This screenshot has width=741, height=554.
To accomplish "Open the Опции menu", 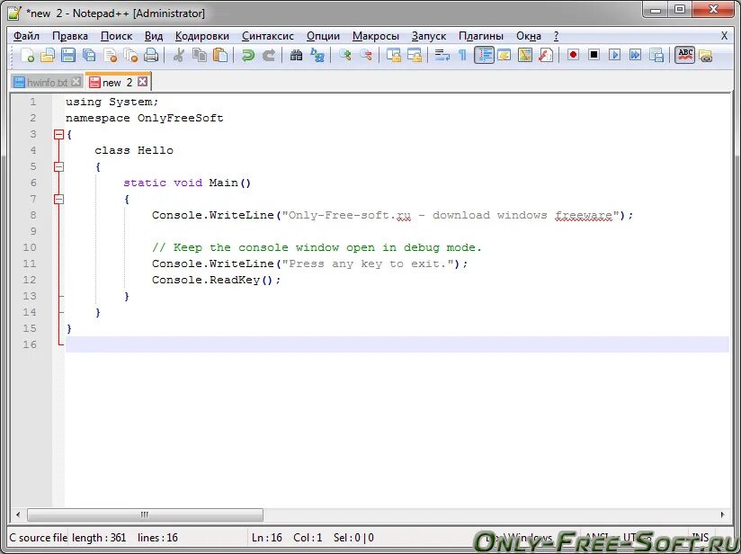I will (x=323, y=36).
